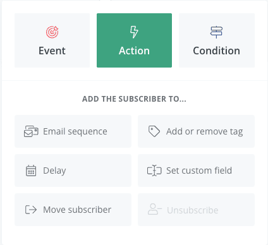
Task: Click the text-cursor Set custom field icon
Action: 154,170
